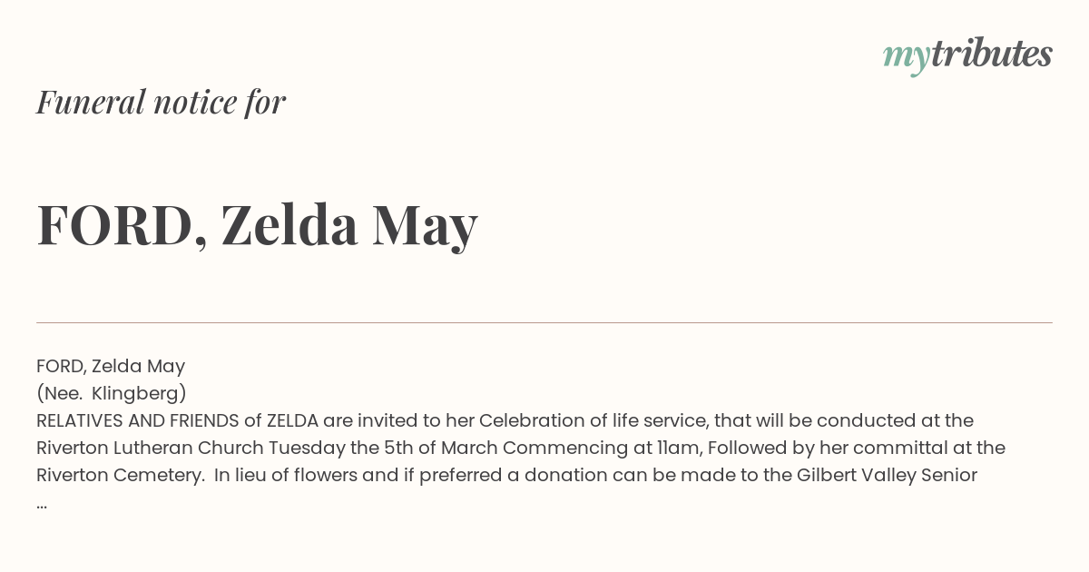Screen dimensions: 1089x572
Task: Click the word "tributes" in the logo
Action: click(x=992, y=54)
